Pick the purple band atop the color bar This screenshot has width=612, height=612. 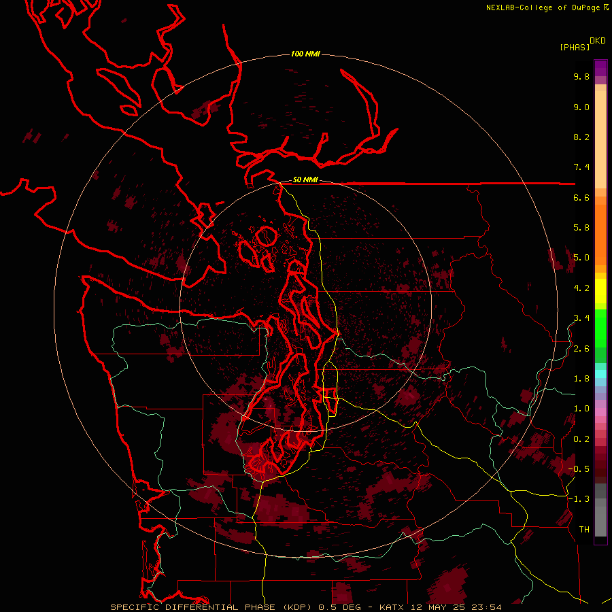coord(600,68)
